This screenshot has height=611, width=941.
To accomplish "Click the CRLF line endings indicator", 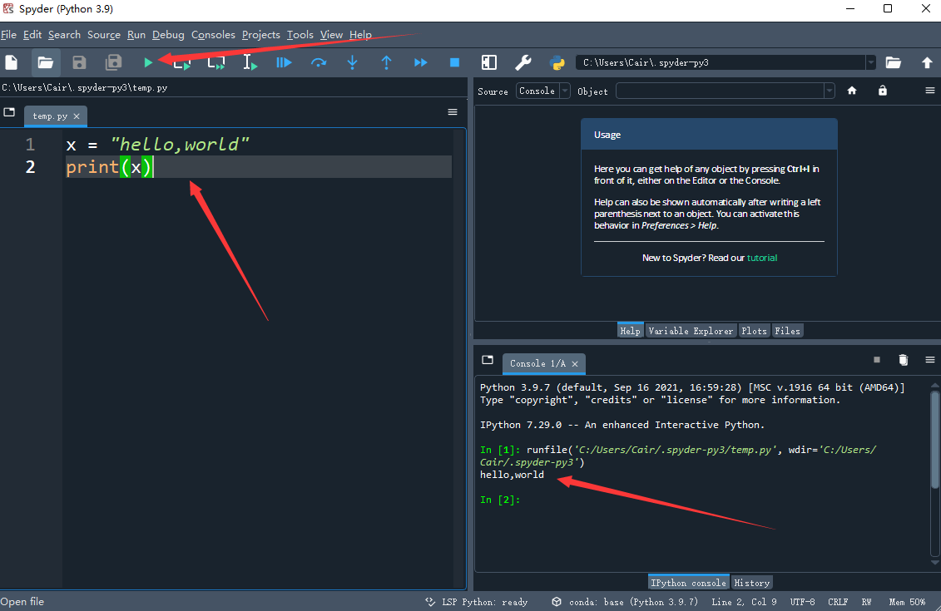I will (x=838, y=602).
